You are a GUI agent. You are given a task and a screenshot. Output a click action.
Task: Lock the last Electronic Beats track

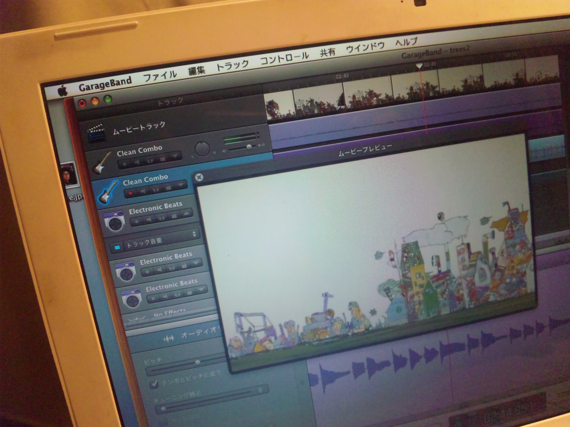[x=190, y=292]
